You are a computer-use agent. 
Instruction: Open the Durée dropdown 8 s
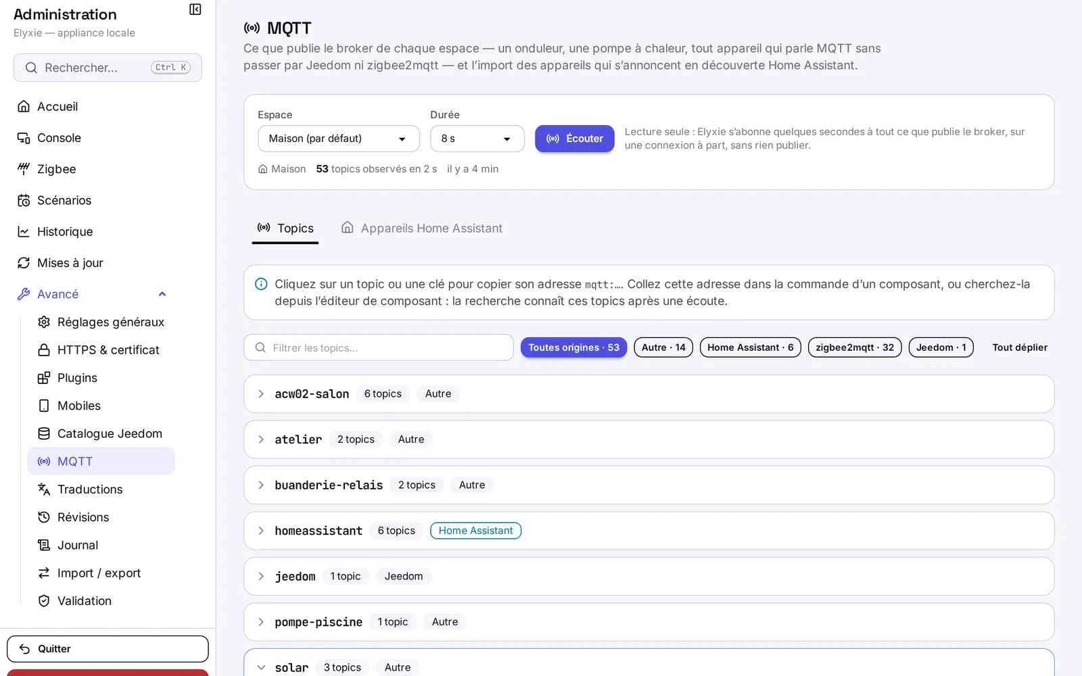pyautogui.click(x=477, y=139)
